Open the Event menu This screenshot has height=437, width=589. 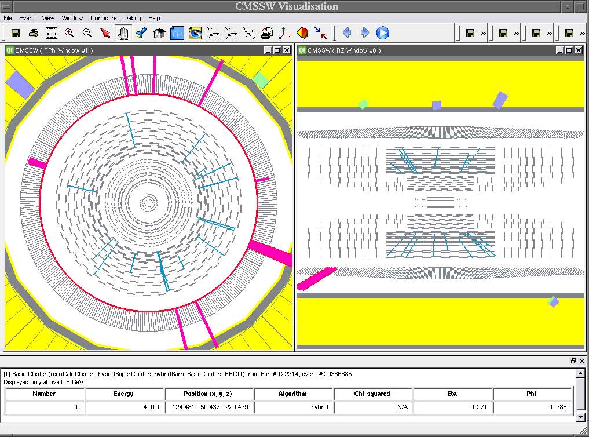point(27,18)
